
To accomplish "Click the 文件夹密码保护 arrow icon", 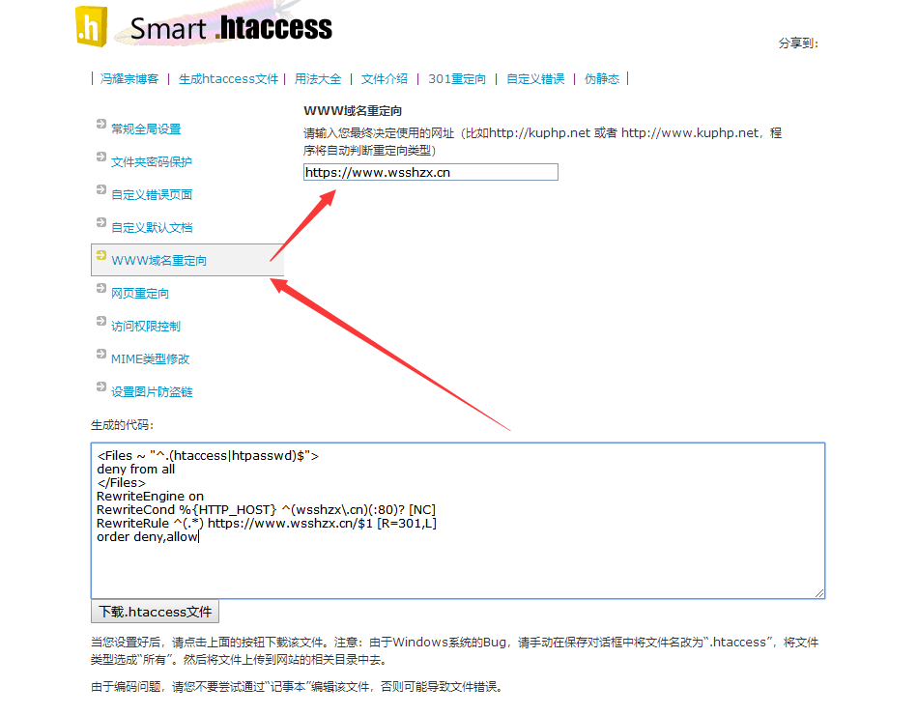I will coord(100,157).
